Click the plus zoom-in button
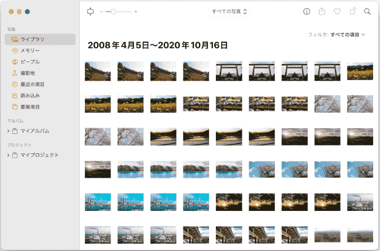The width and height of the screenshot is (380, 251). click(x=136, y=12)
